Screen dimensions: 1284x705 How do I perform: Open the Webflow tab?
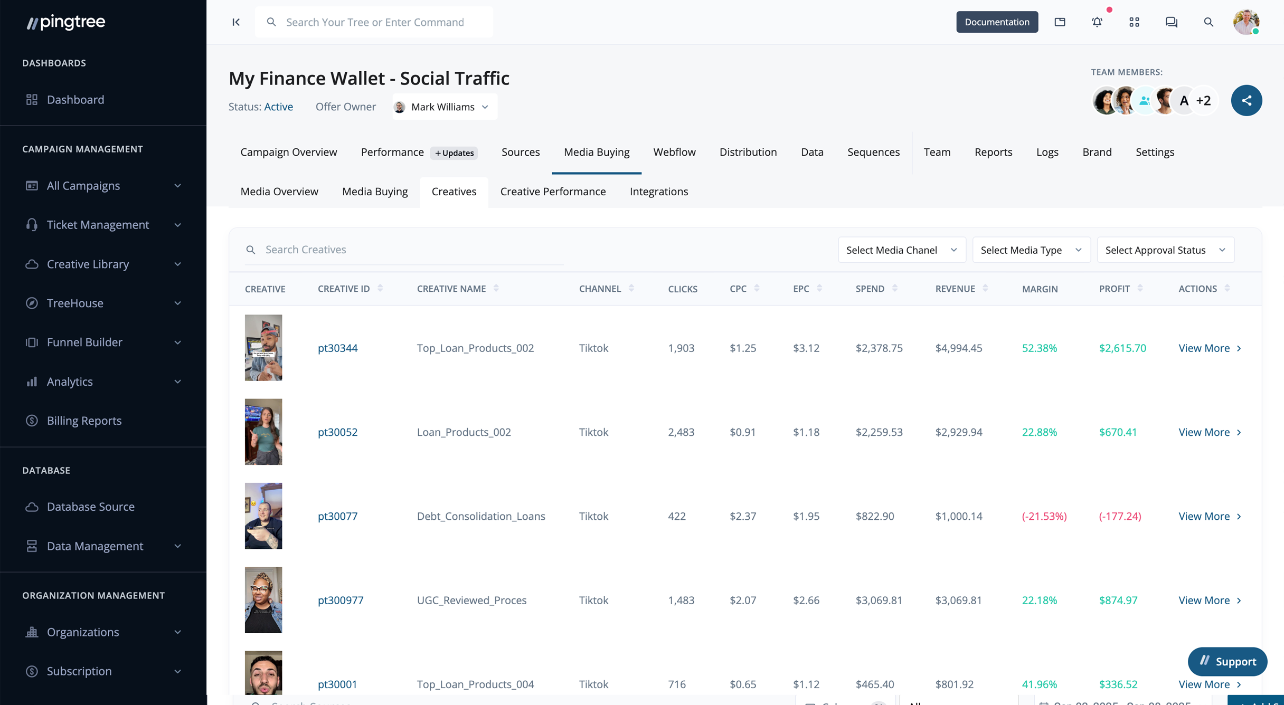pyautogui.click(x=674, y=152)
